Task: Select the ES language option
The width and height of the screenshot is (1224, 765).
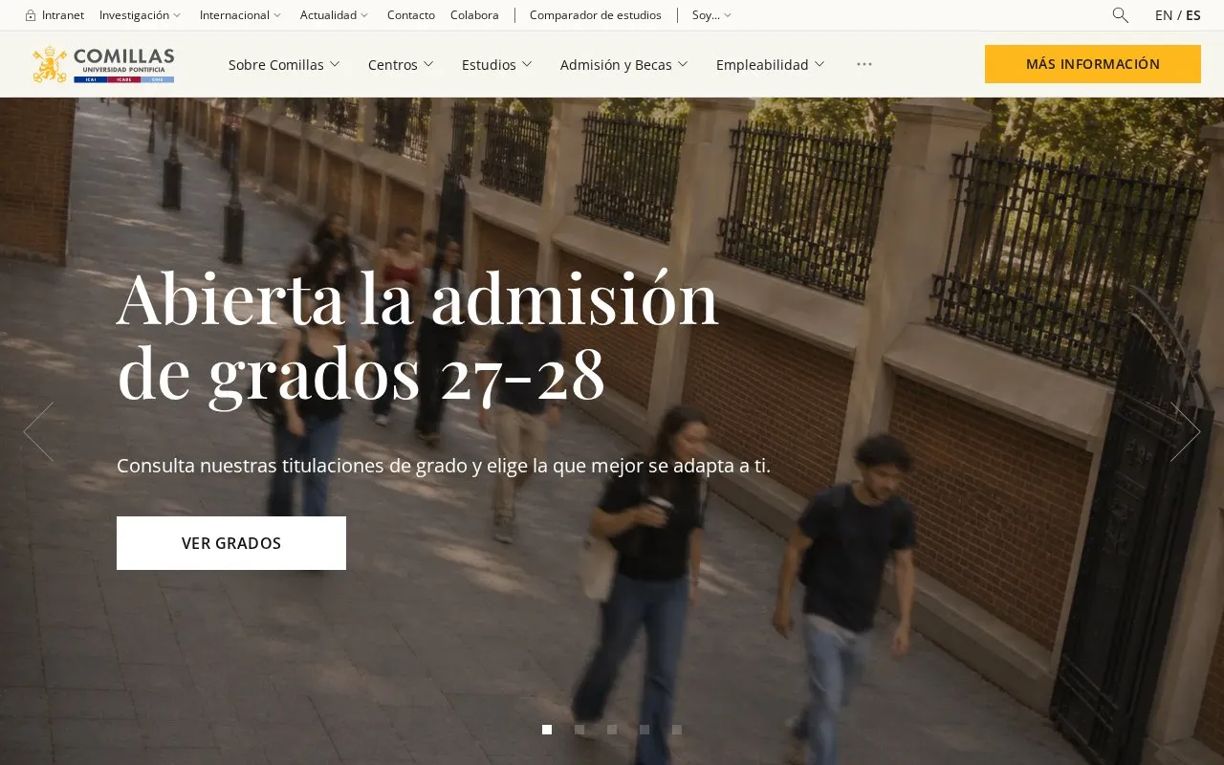Action: (1193, 15)
